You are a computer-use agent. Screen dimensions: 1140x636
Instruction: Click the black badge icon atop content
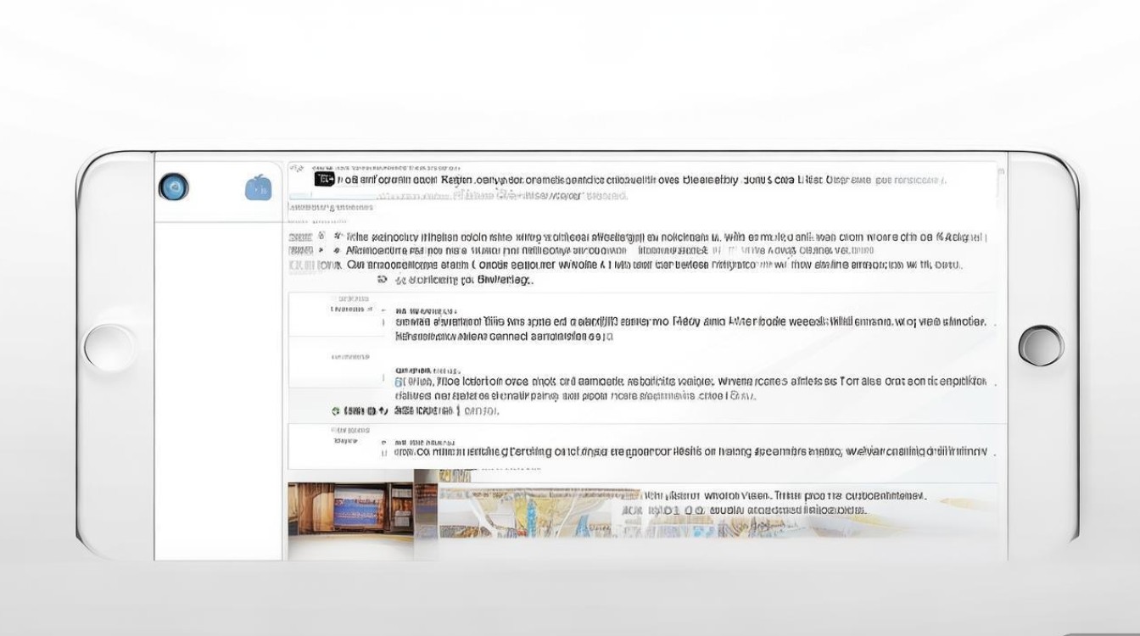click(x=324, y=179)
